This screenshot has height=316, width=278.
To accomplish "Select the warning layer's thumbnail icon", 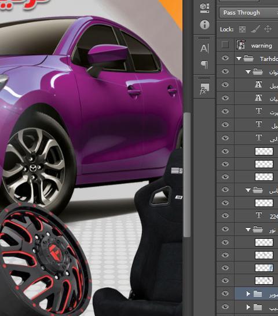I will (x=241, y=45).
